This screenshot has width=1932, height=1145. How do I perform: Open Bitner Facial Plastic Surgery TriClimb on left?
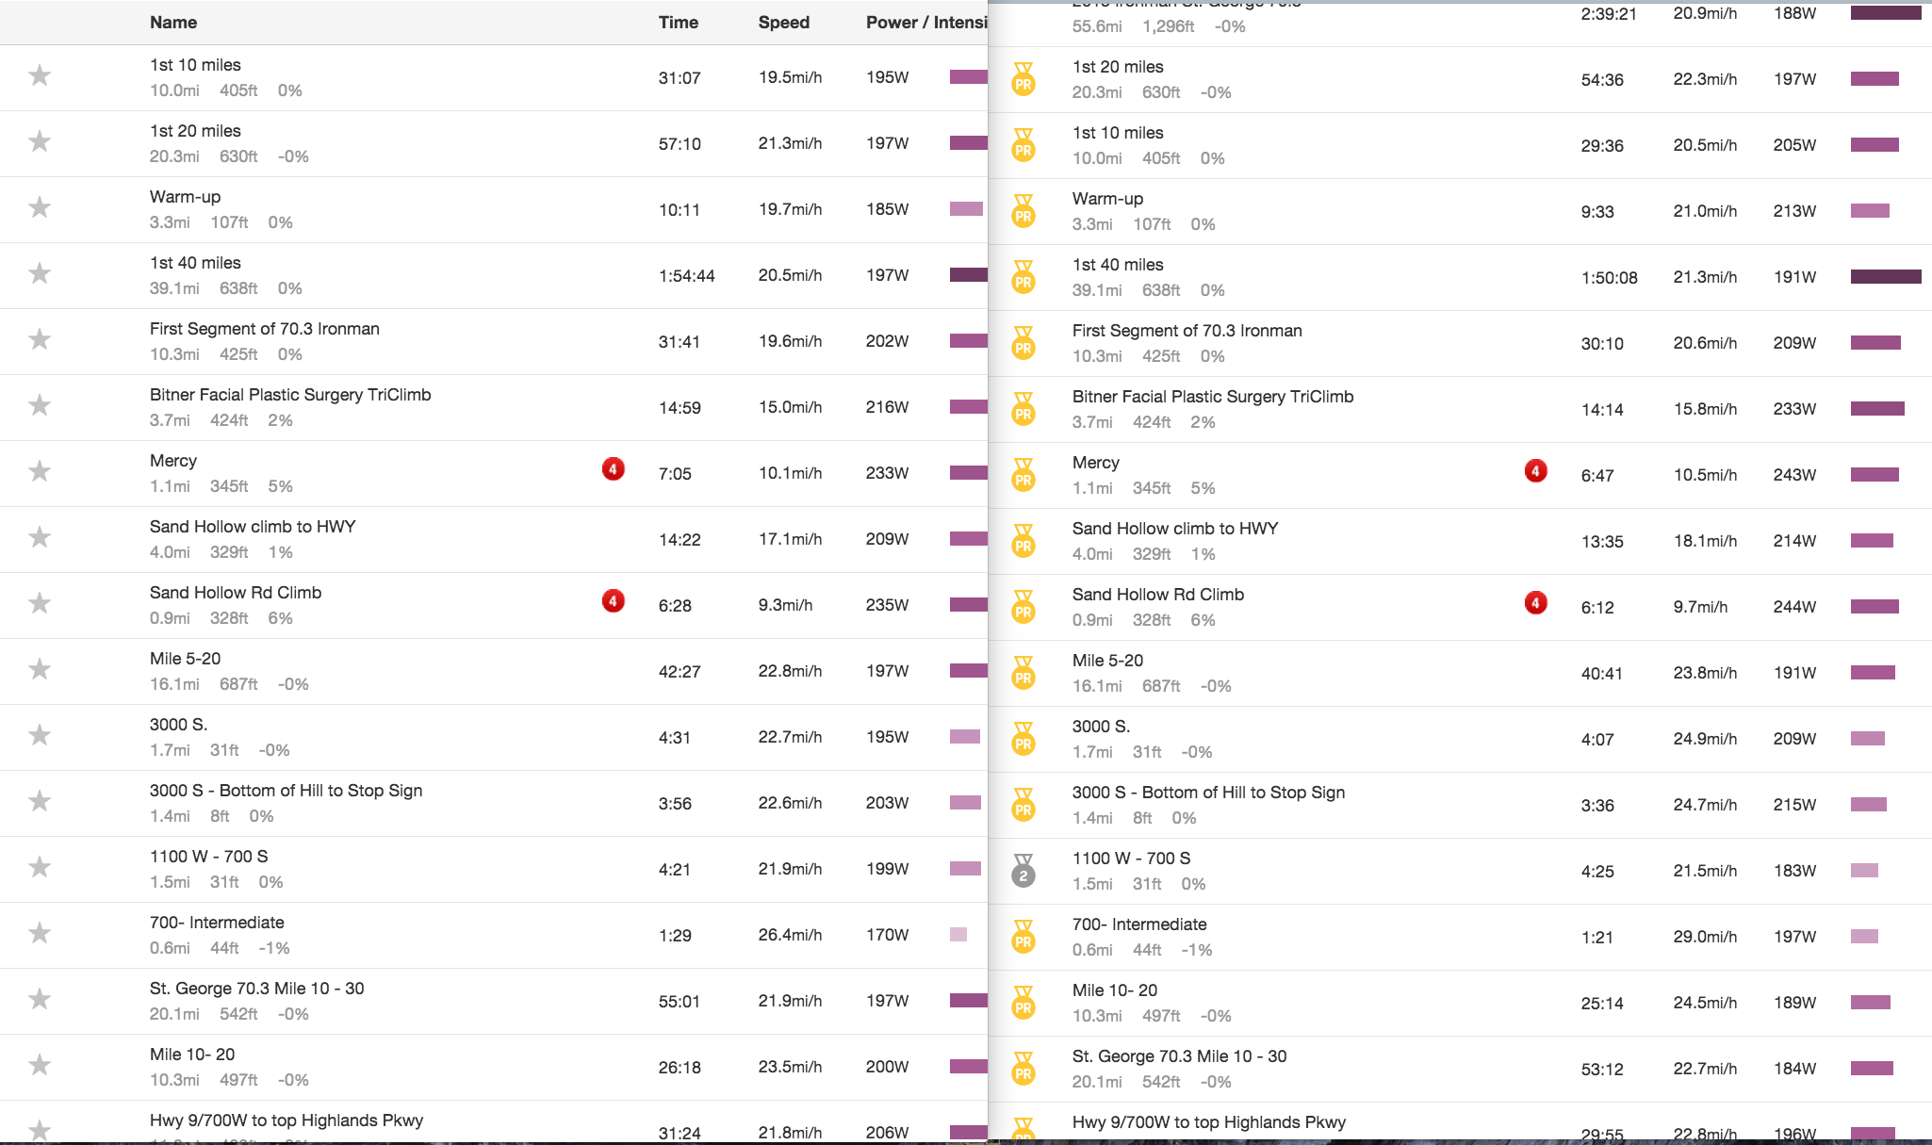pos(290,395)
